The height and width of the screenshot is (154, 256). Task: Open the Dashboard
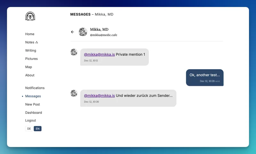point(34,113)
